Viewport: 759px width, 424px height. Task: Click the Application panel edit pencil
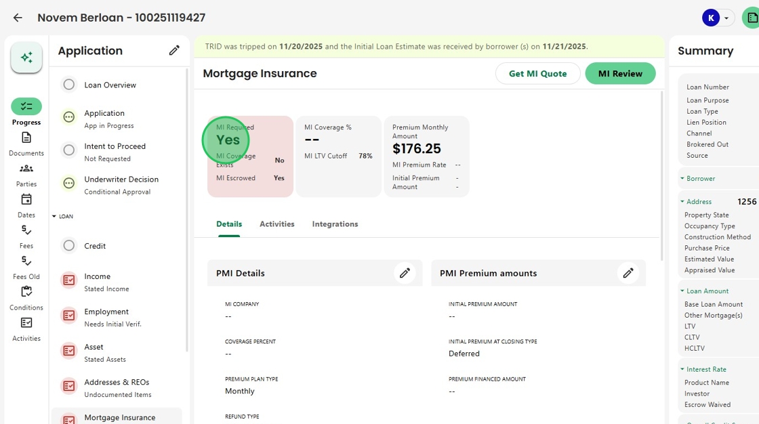[x=174, y=50]
